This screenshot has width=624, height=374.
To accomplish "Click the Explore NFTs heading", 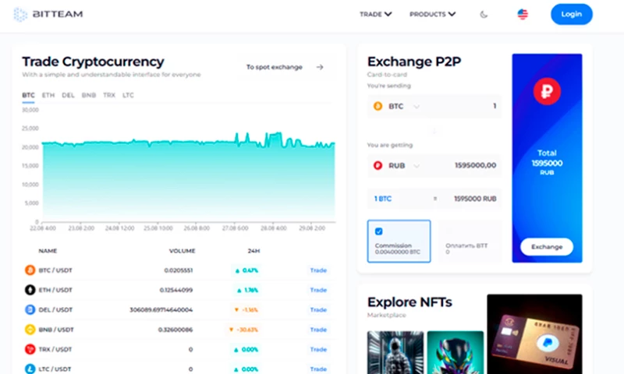I will tap(409, 302).
